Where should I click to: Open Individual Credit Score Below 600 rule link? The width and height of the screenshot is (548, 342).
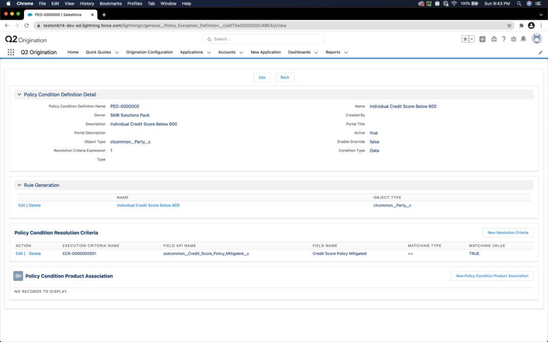tap(148, 205)
